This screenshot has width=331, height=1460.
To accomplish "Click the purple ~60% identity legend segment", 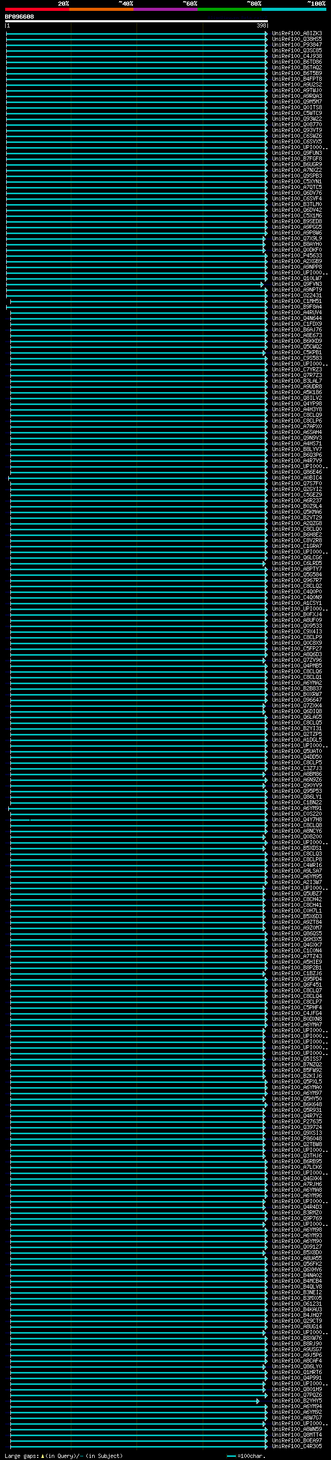I will click(166, 9).
